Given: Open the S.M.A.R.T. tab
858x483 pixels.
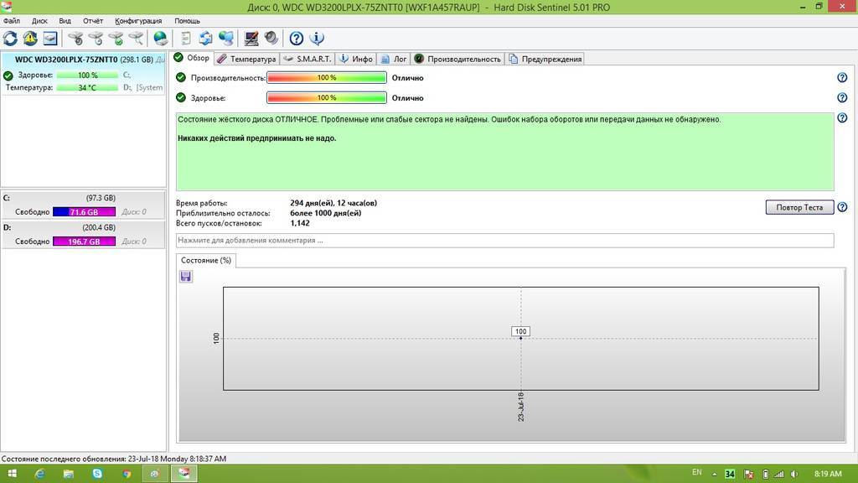Looking at the screenshot, I should click(x=307, y=59).
